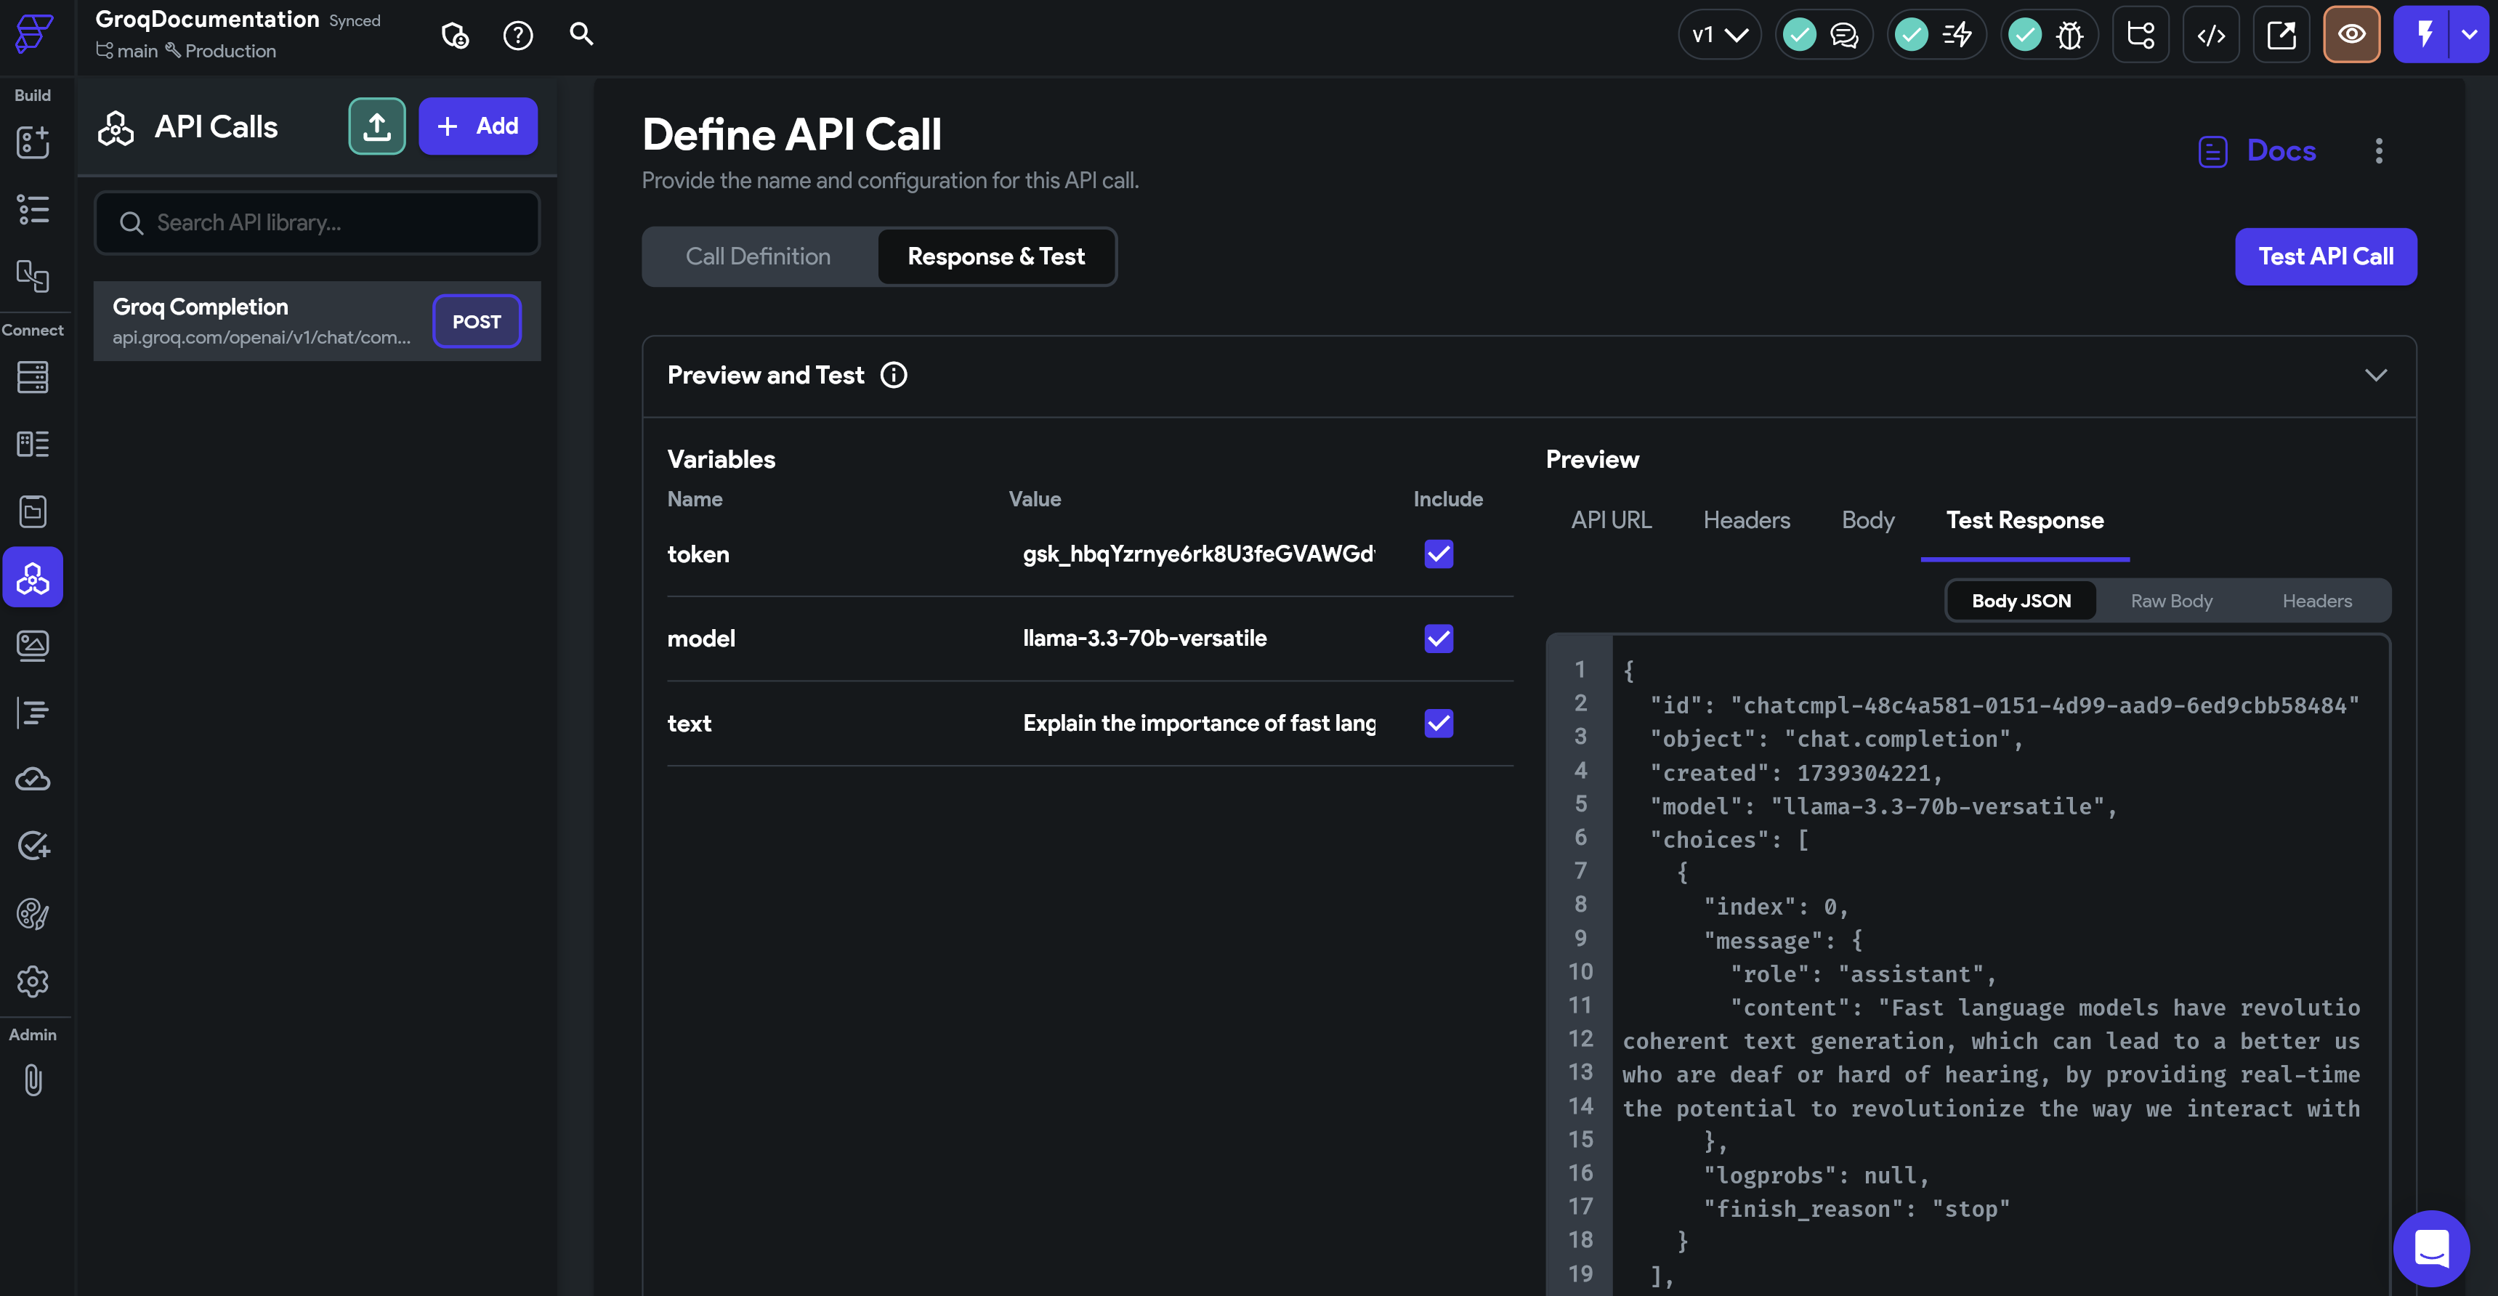This screenshot has width=2498, height=1296.
Task: Collapse the Preview and Test section
Action: (x=2376, y=375)
